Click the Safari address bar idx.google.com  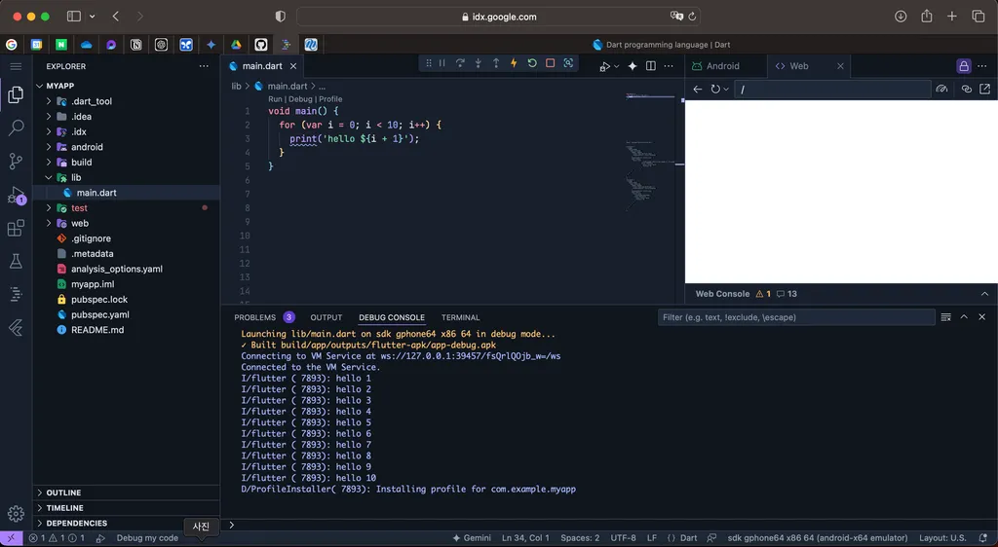pyautogui.click(x=499, y=17)
